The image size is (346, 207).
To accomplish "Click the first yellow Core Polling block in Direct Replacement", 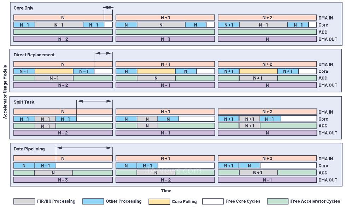I will point(54,71).
